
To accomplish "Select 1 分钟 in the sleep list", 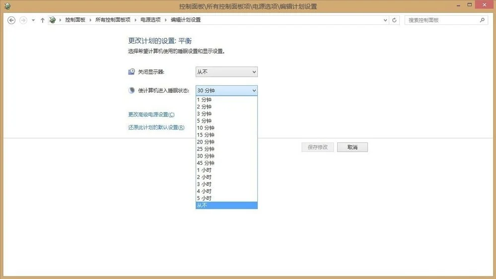I will click(226, 100).
